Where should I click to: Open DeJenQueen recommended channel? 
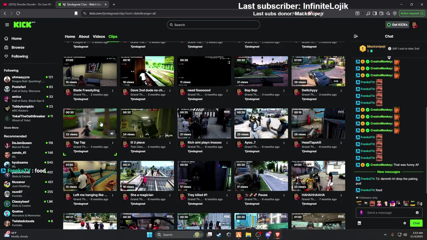coord(28,145)
